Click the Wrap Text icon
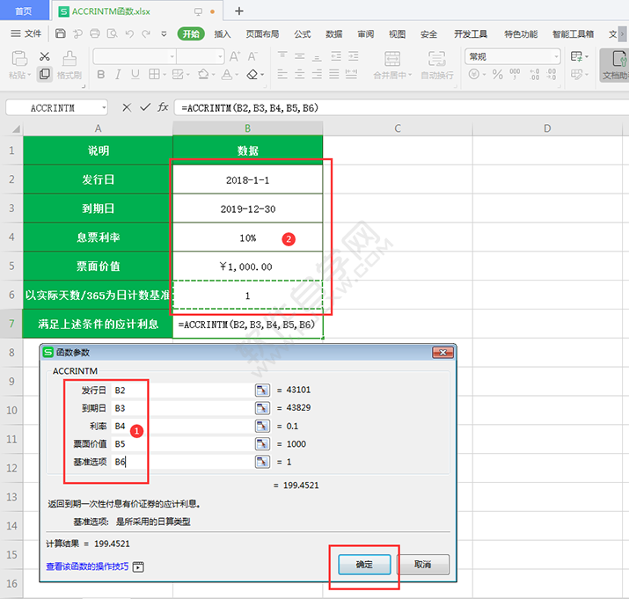 point(437,59)
